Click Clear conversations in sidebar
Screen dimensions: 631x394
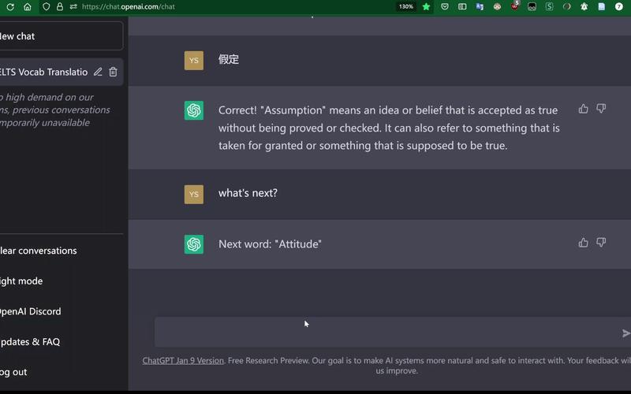pos(38,251)
